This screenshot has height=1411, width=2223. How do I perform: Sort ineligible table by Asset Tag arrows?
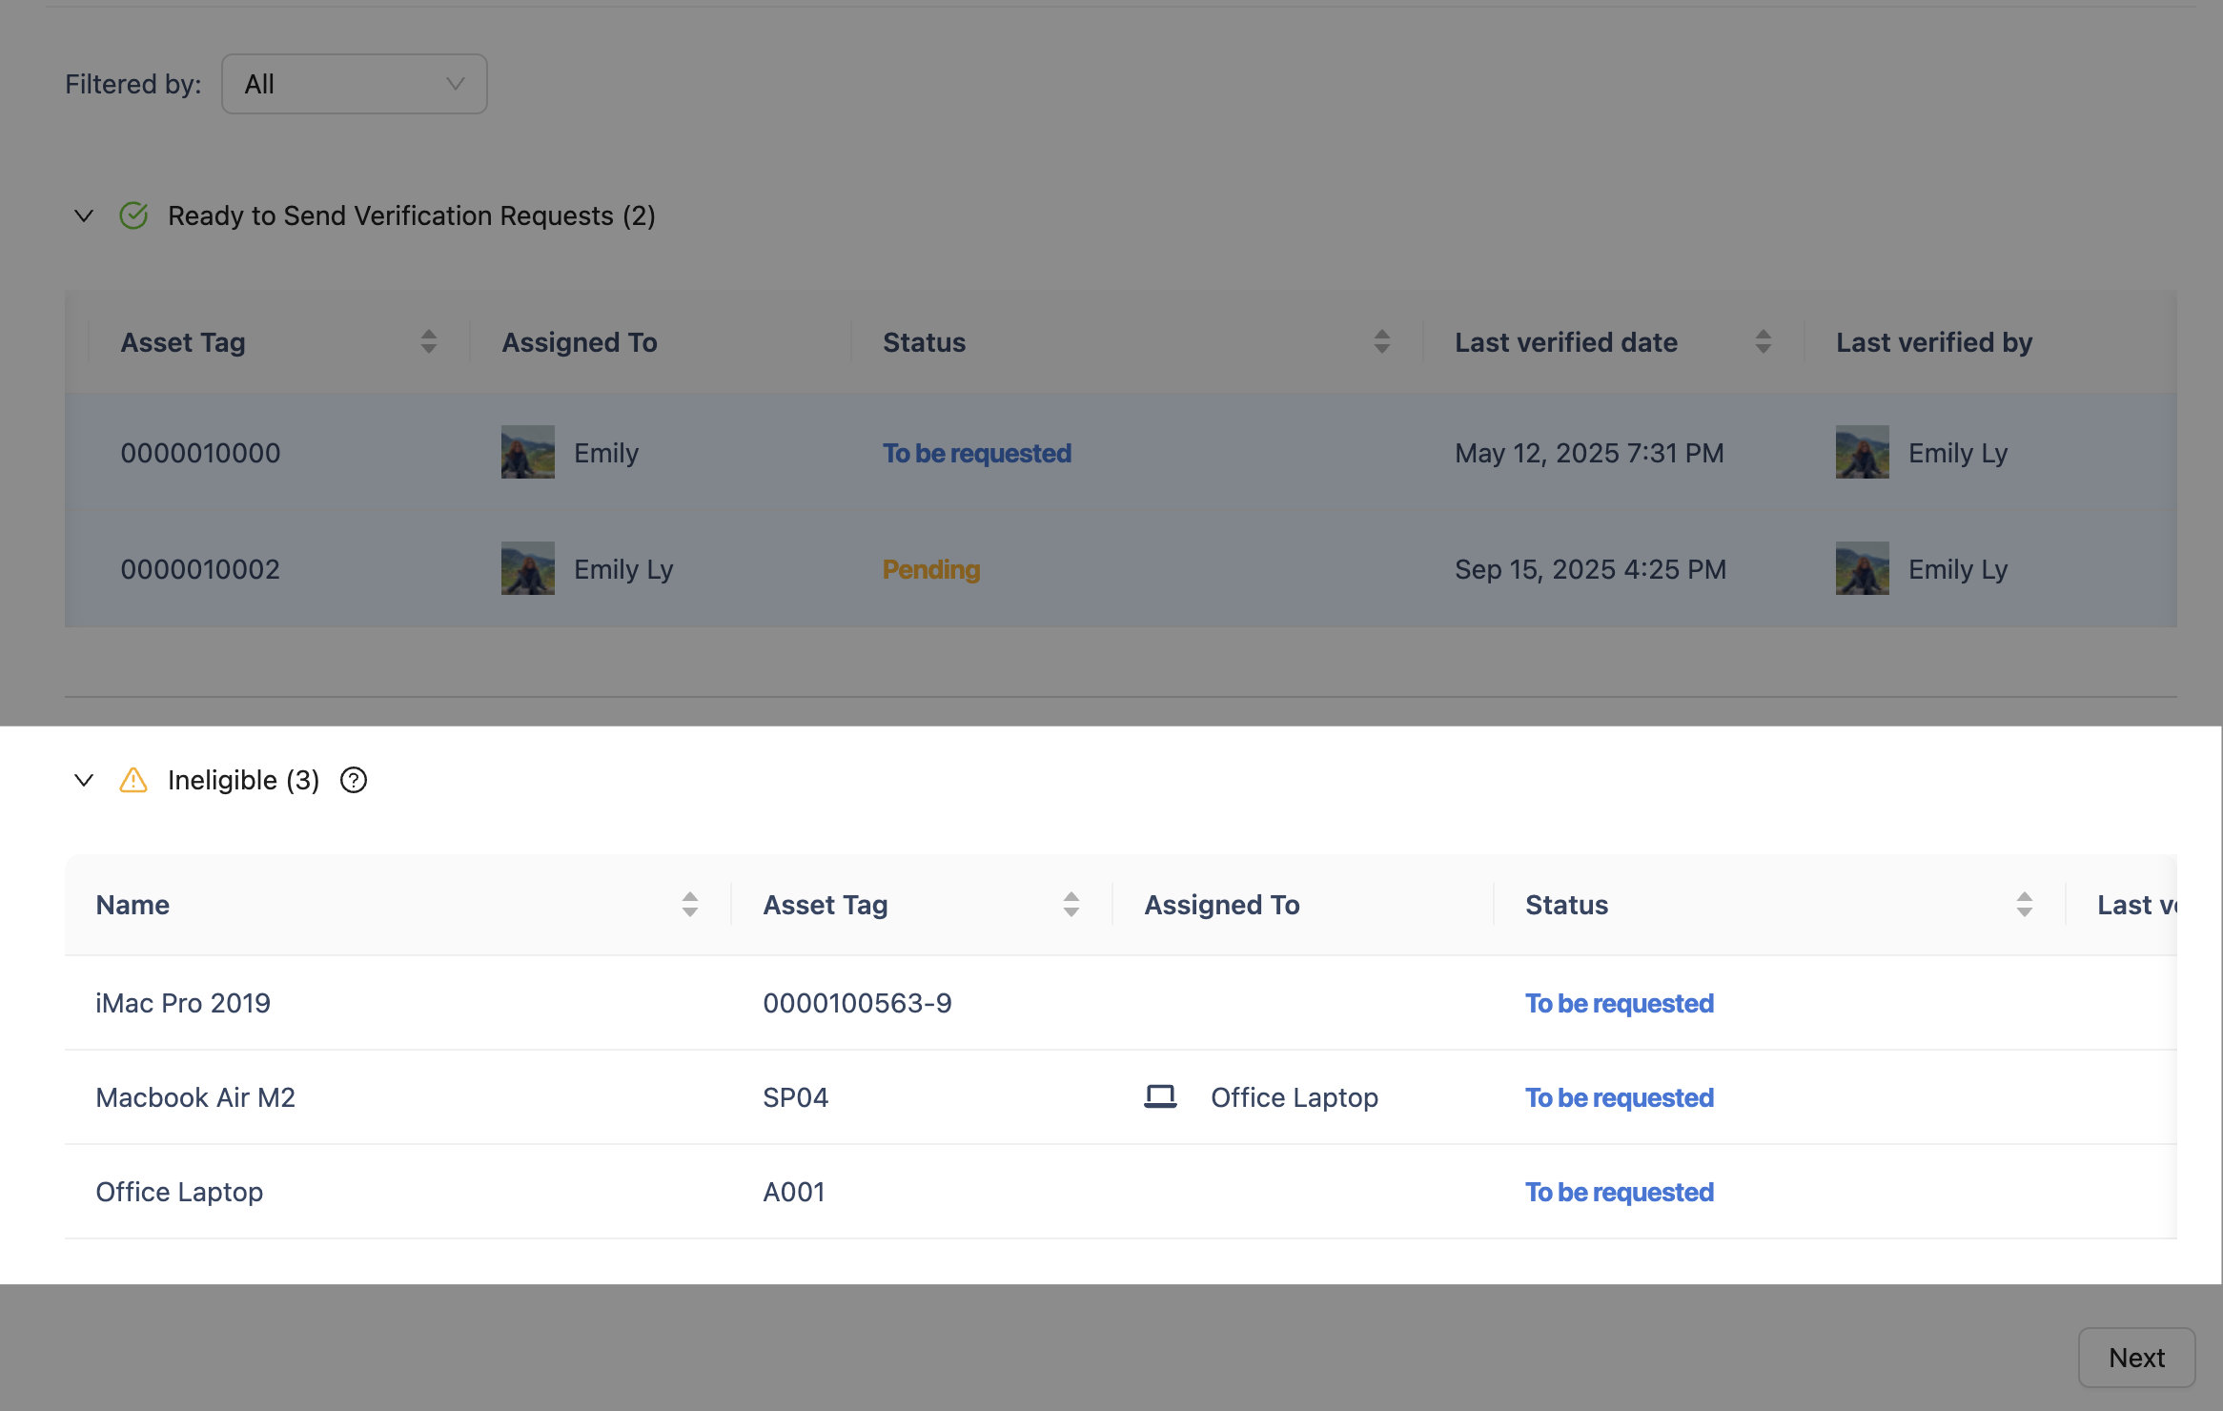(x=1071, y=904)
